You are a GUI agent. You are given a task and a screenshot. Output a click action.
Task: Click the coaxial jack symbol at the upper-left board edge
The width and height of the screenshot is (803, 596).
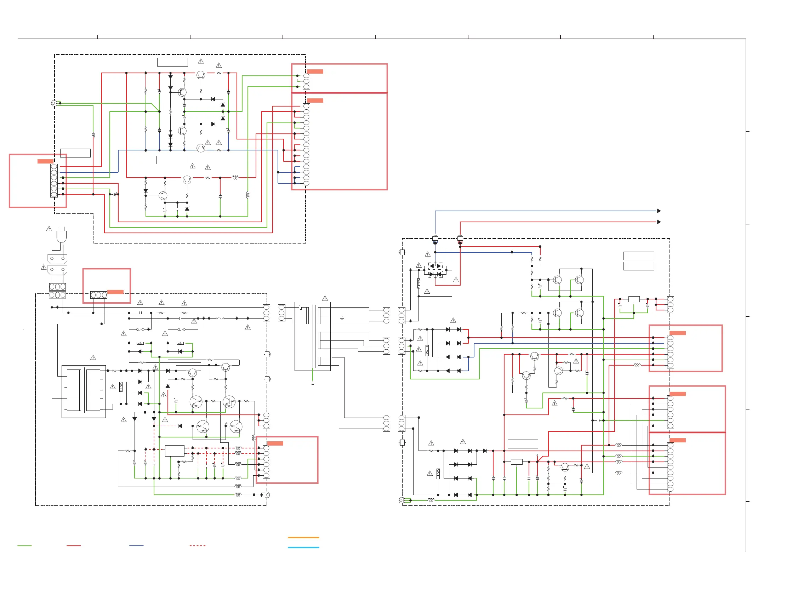(x=54, y=104)
